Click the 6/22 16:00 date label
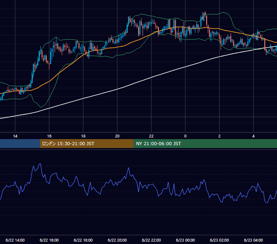Viewport: 277px width, 244px height. tap(49, 240)
